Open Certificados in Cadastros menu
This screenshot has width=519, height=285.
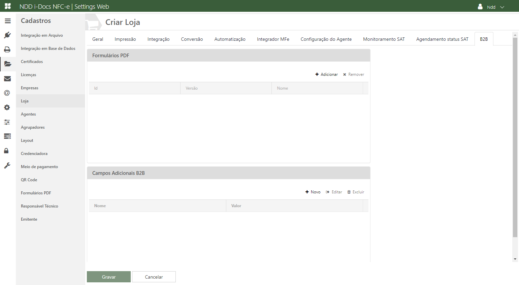coord(32,62)
